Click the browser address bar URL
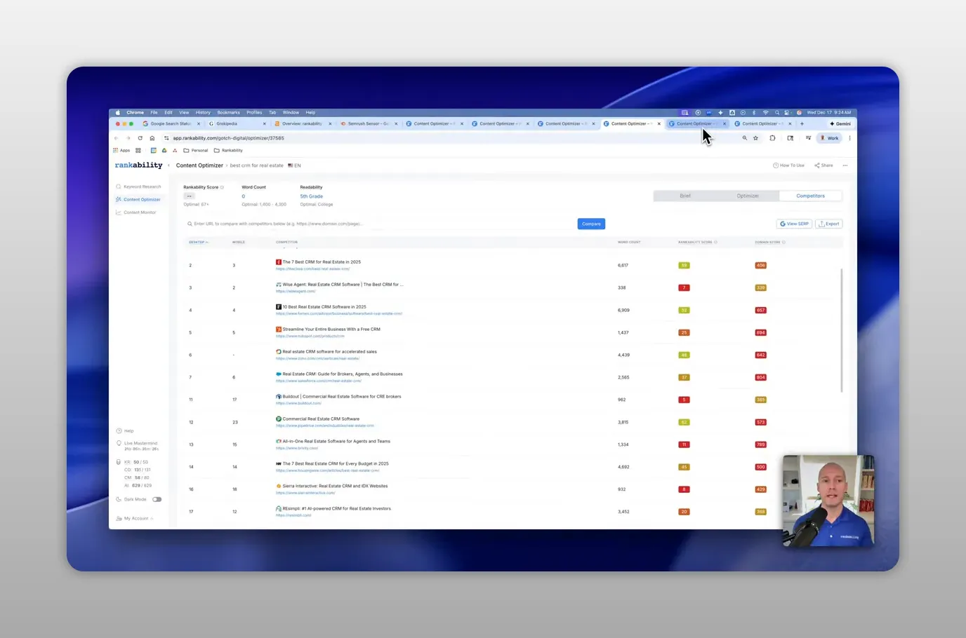The image size is (966, 638). click(229, 138)
